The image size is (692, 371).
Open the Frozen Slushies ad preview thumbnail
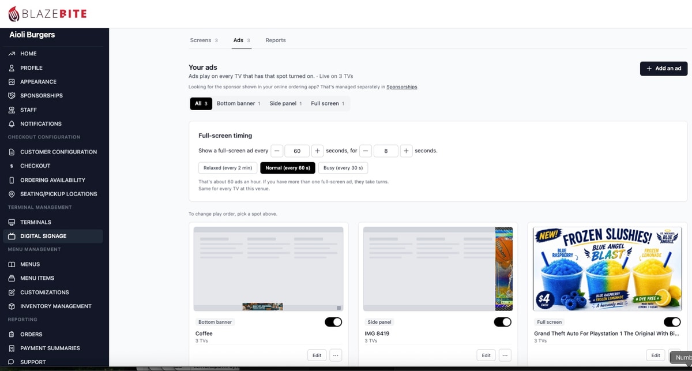click(x=607, y=269)
